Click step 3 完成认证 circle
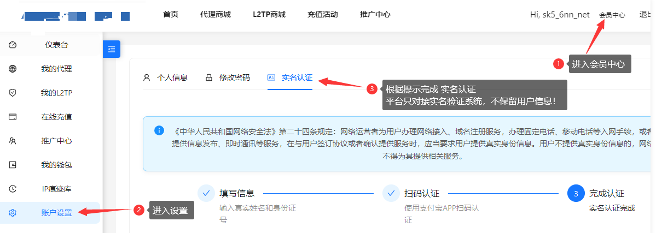Image resolution: width=662 pixels, height=233 pixels. click(x=576, y=193)
